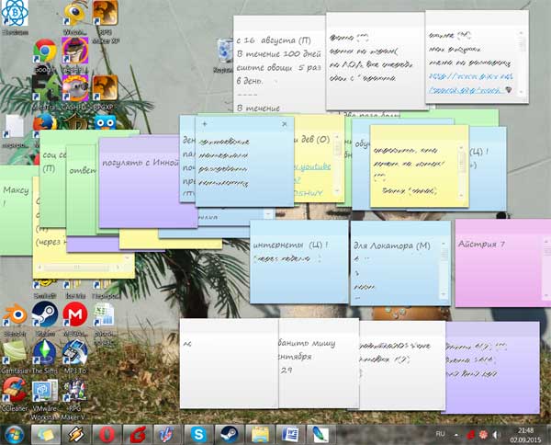Image resolution: width=551 pixels, height=445 pixels.
Task: Delete the blue note using its X button
Action: pos(284,123)
